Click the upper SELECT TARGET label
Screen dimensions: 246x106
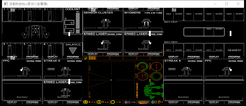[x=171, y=22]
